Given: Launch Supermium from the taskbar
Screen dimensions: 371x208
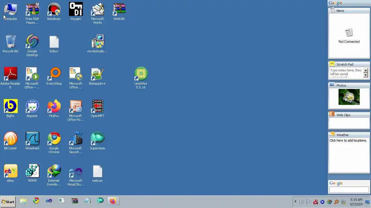Looking at the screenshot, I should 100,201.
